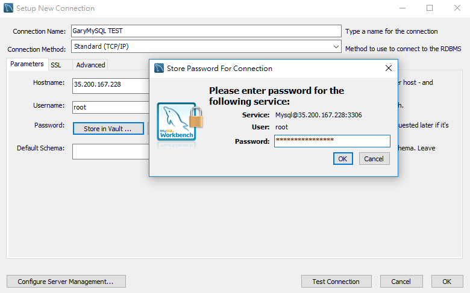Switch to the Advanced tab
This screenshot has width=470, height=293.
[x=90, y=65]
